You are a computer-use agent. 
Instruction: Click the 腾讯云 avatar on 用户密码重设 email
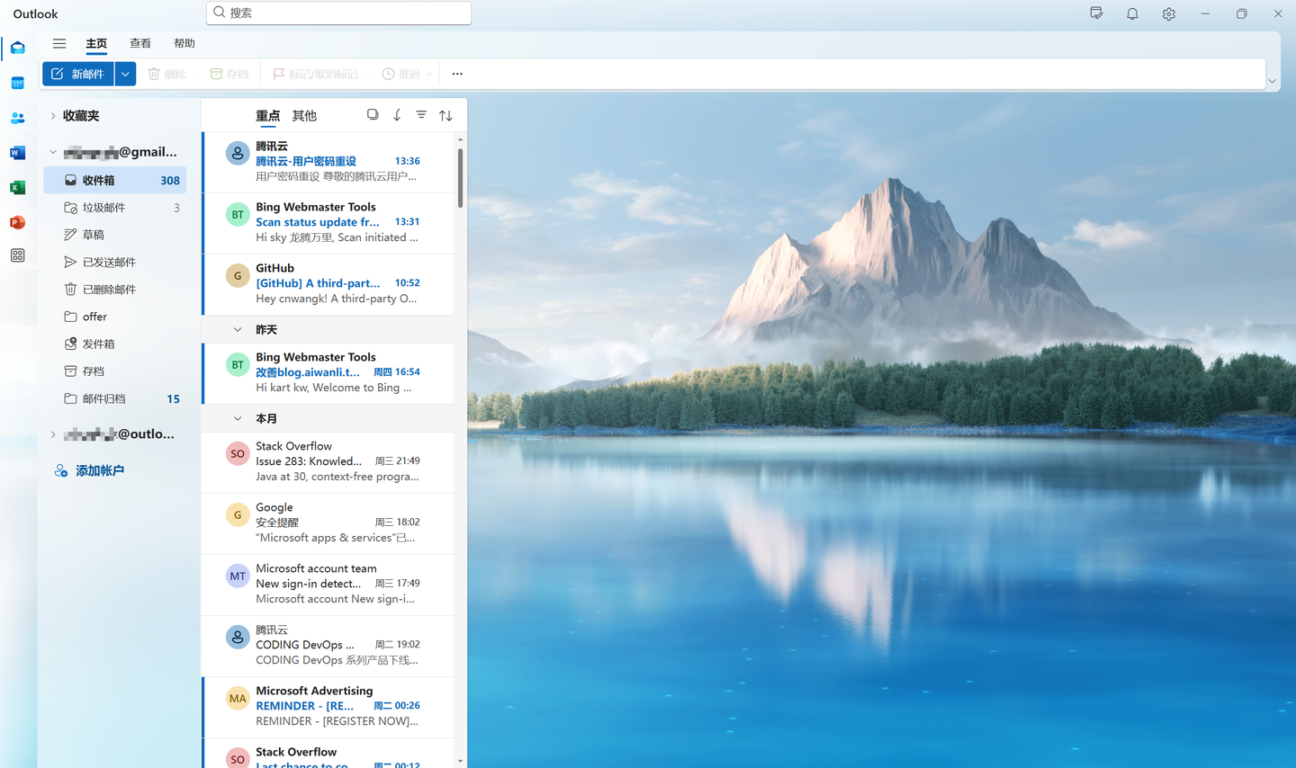pyautogui.click(x=238, y=154)
